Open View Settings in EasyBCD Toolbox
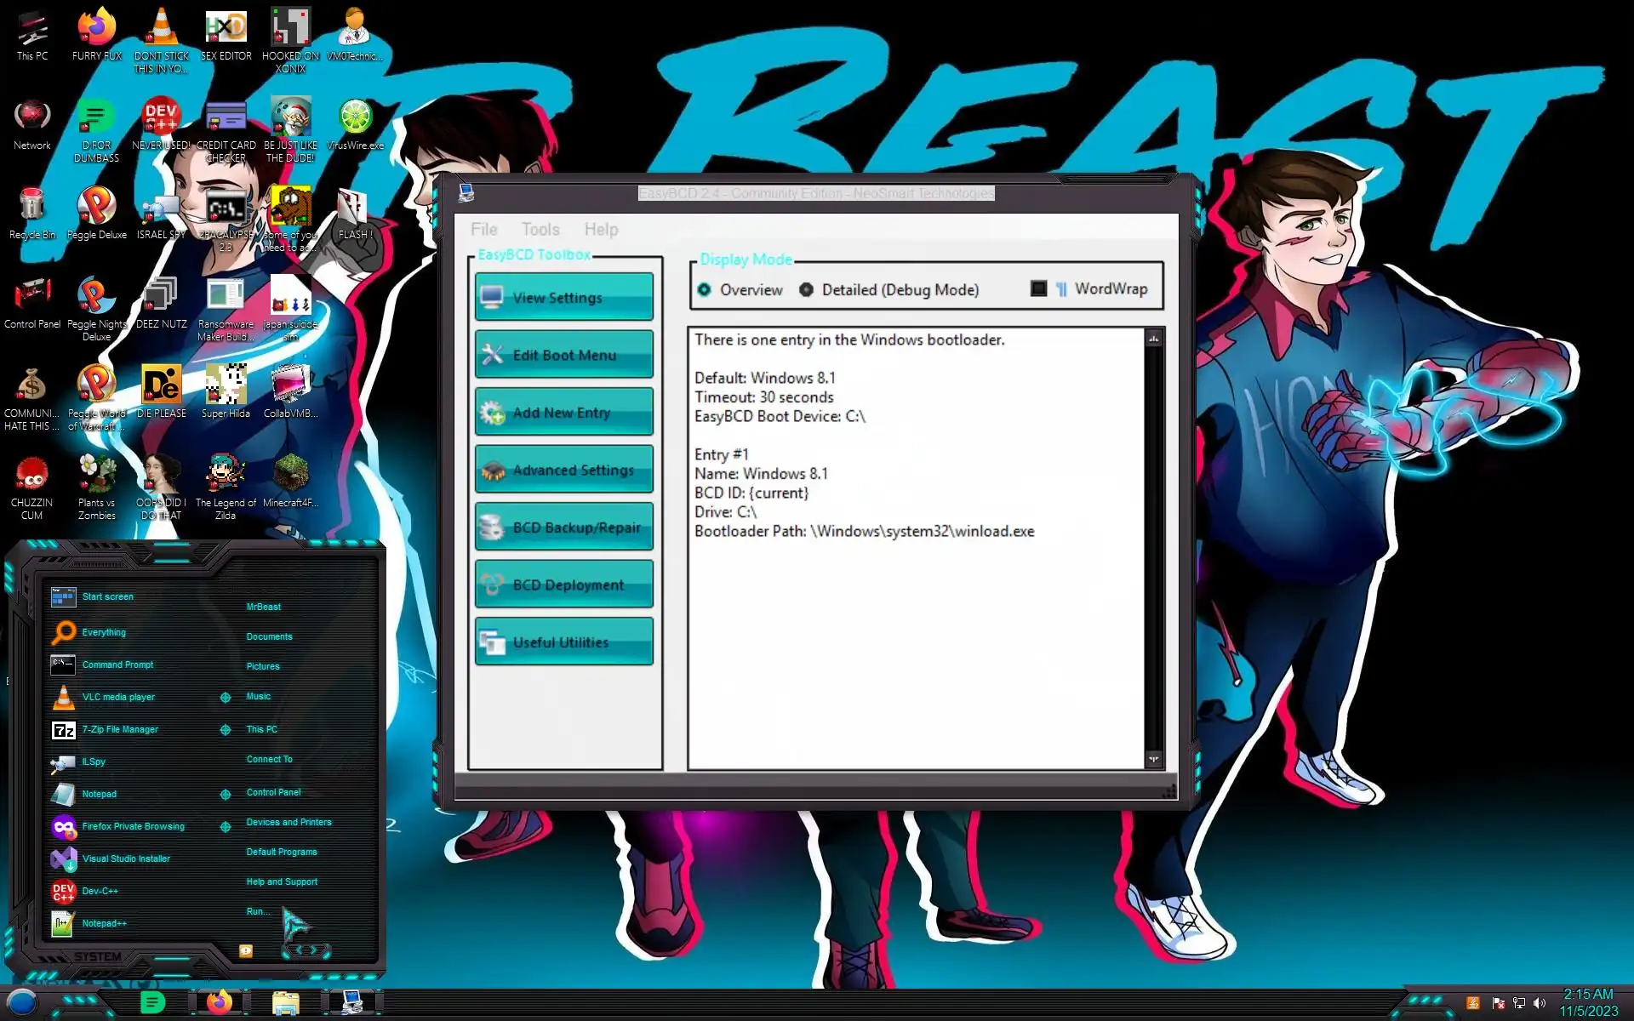Viewport: 1634px width, 1021px height. pos(563,297)
